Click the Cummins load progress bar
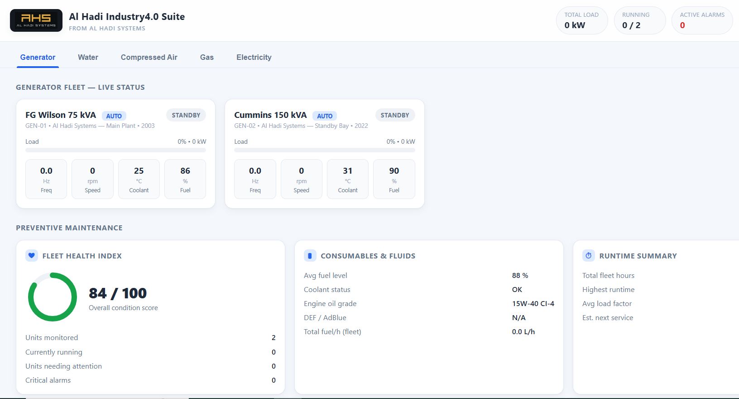739x399 pixels. tap(325, 150)
